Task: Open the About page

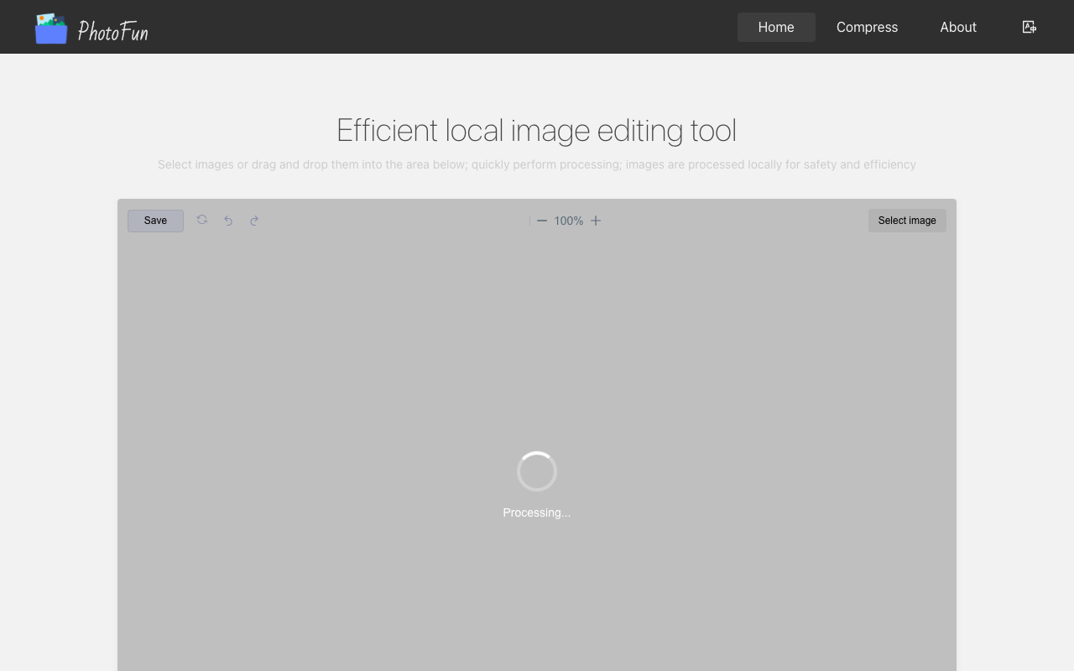Action: coord(958,27)
